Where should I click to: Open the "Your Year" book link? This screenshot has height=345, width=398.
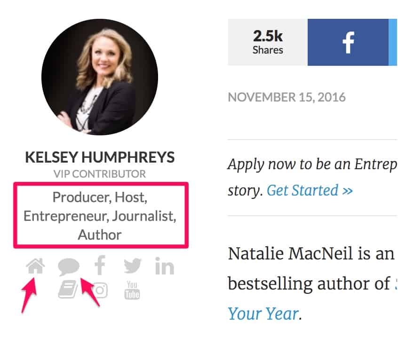(x=263, y=314)
